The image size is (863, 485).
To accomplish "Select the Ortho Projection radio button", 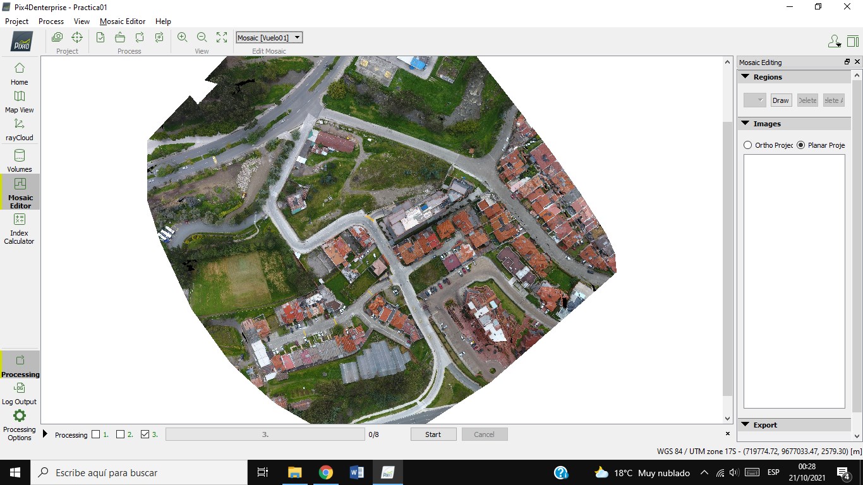I will [748, 145].
